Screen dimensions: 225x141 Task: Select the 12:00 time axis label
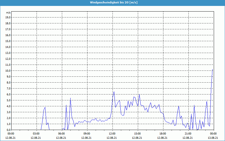[112, 133]
